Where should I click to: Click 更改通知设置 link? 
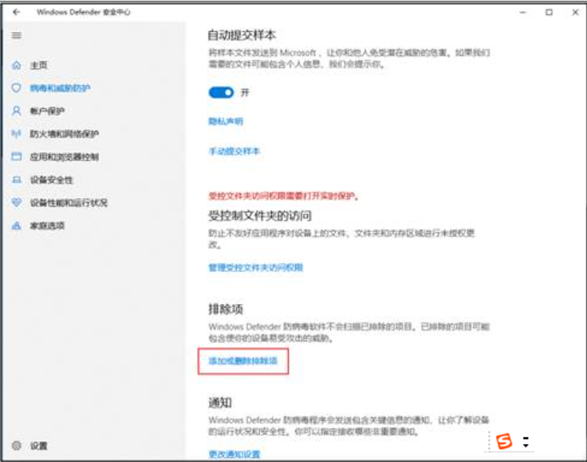(x=234, y=454)
